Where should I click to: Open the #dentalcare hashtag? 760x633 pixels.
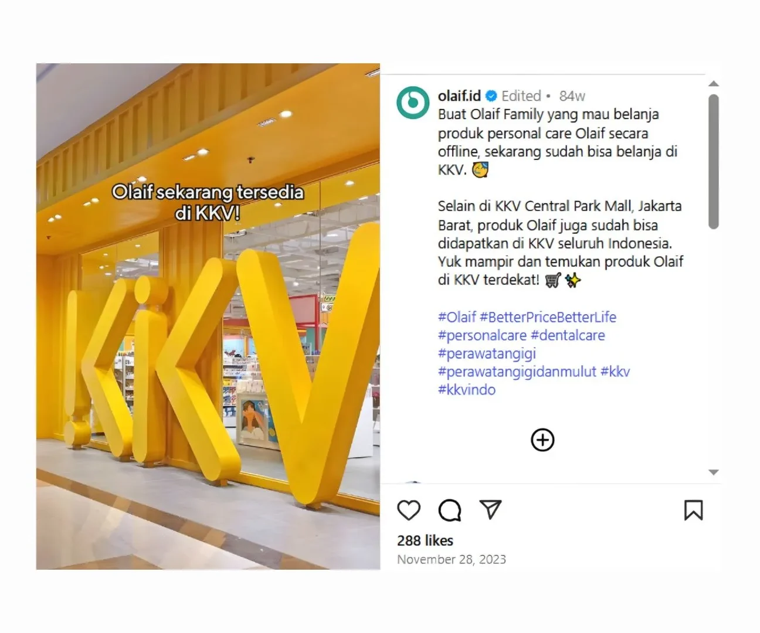point(568,335)
